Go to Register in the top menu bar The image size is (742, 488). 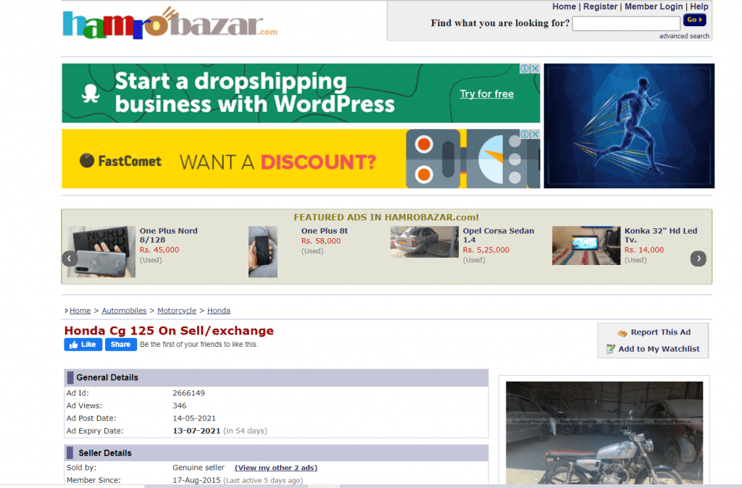click(x=600, y=7)
